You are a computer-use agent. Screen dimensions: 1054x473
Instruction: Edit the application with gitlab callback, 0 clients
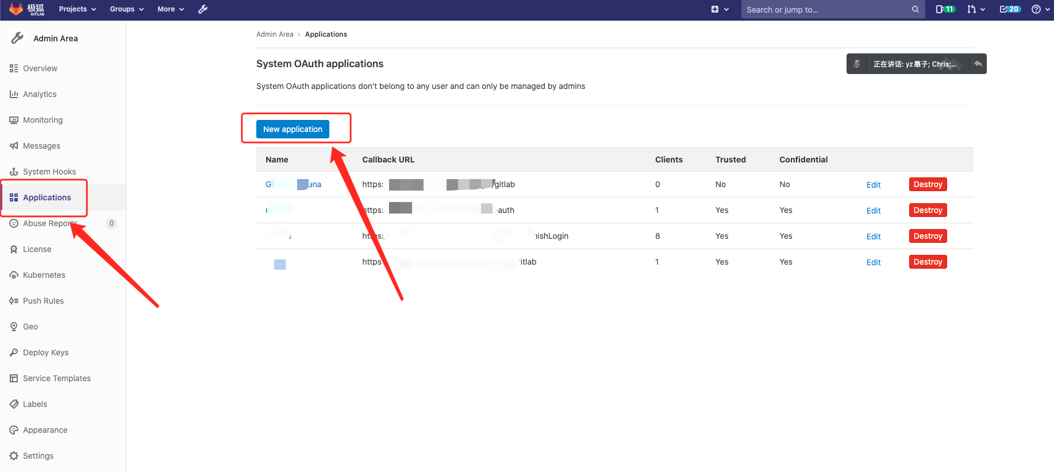(874, 185)
